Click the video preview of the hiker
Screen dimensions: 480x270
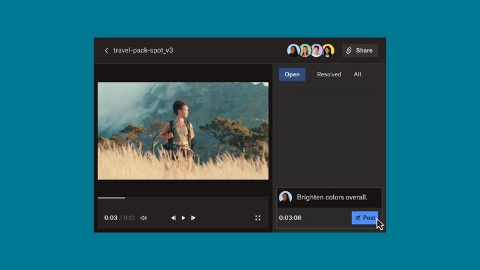pos(183,131)
